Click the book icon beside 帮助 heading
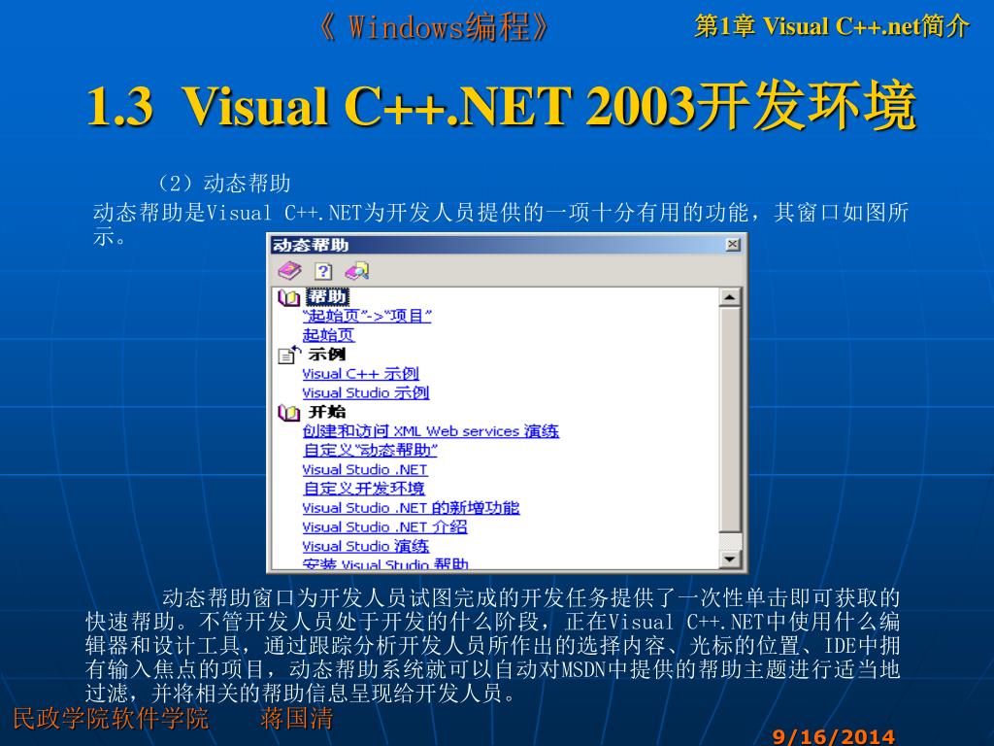Image resolution: width=994 pixels, height=746 pixels. [288, 297]
